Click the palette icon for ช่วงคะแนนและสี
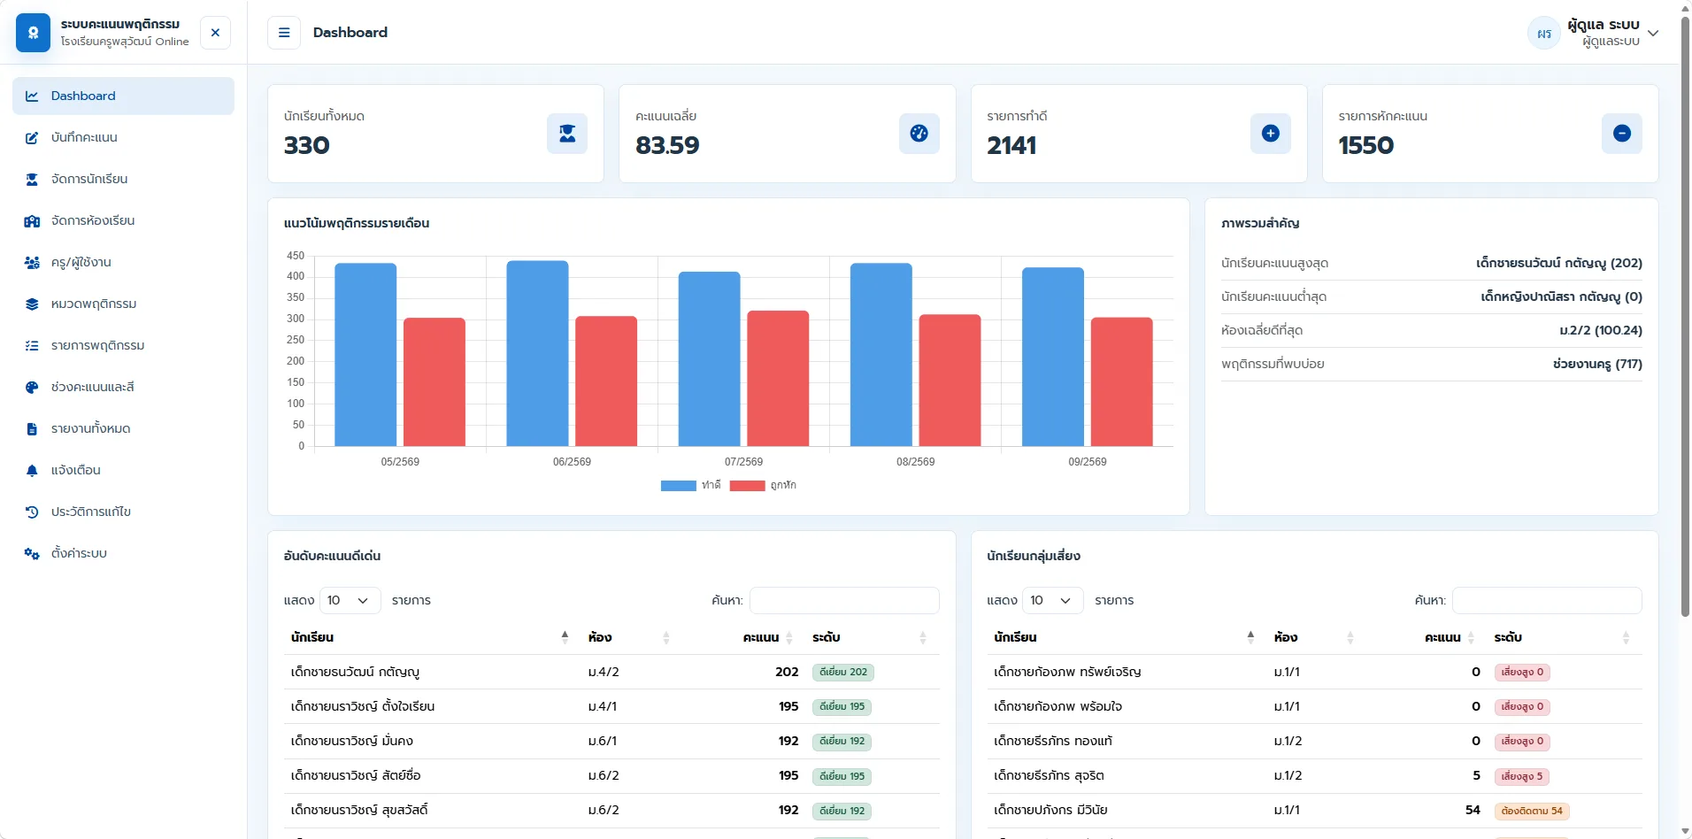 (32, 387)
